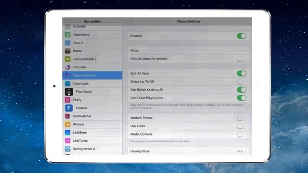Tap the Flick Scroll icon
The width and height of the screenshot is (308, 173).
pos(69,92)
